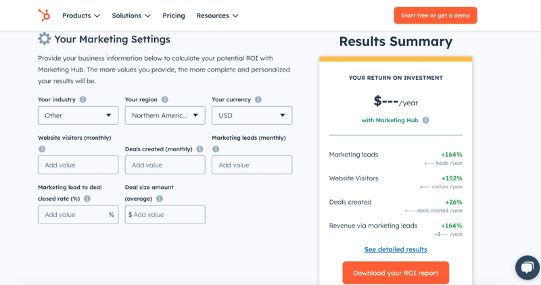Screen dimensions: 541x285
Task: Go to the Pricing page
Action: 174,16
